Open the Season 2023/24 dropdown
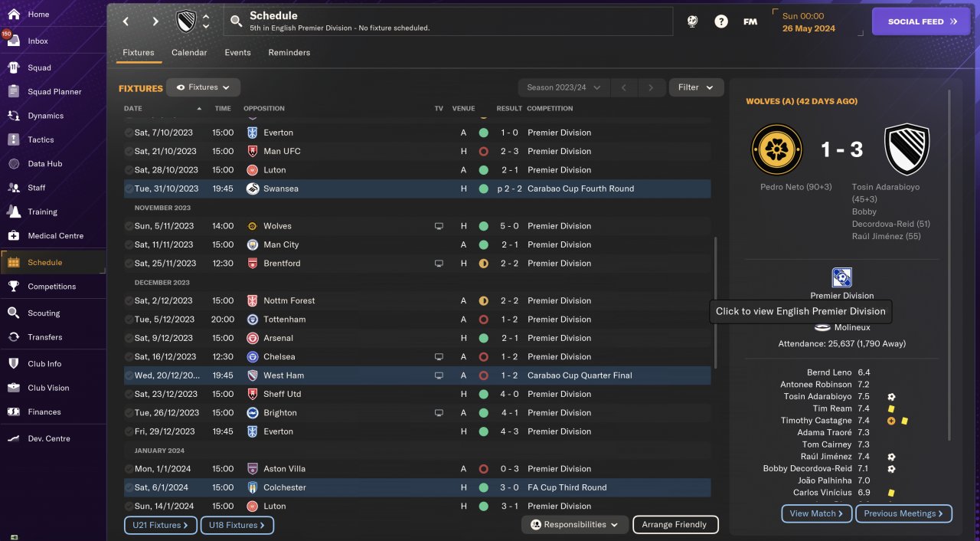This screenshot has height=541, width=980. tap(563, 87)
